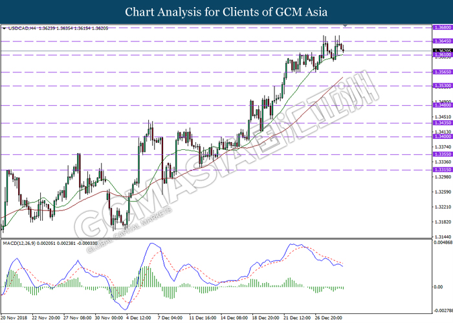Click the Chart Analysis for Clients title
The image size is (453, 323).
click(x=226, y=12)
